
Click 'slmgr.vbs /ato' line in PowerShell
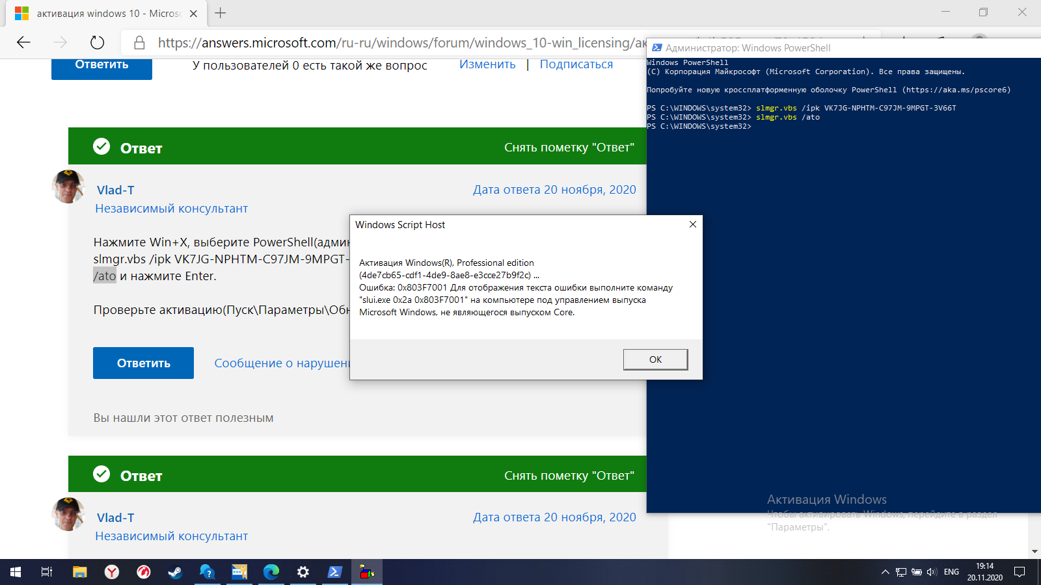coord(733,117)
